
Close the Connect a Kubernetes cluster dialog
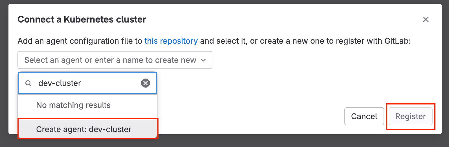(426, 19)
